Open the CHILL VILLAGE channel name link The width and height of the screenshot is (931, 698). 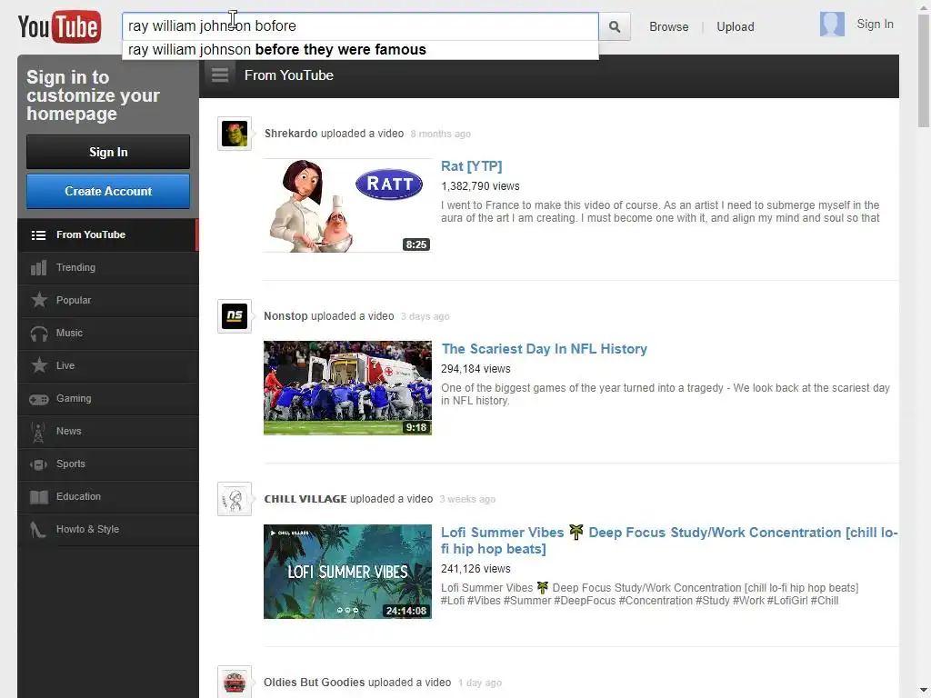point(305,499)
